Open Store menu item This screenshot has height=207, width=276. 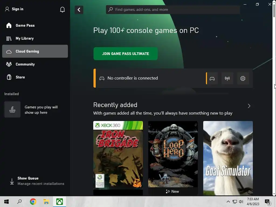(35, 77)
